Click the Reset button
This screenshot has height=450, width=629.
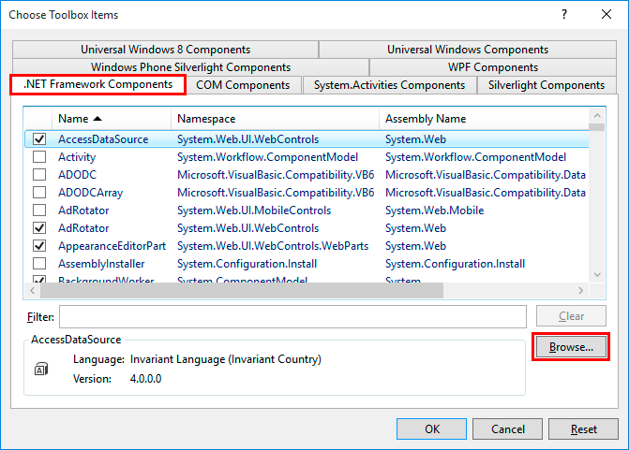point(584,428)
